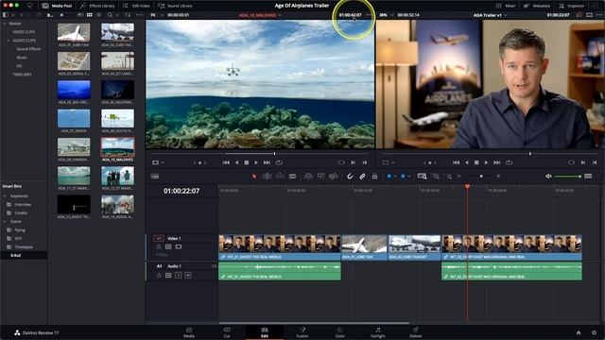Click the zoom-in plus button
Viewport: 605px width, 340px height.
coord(498,177)
